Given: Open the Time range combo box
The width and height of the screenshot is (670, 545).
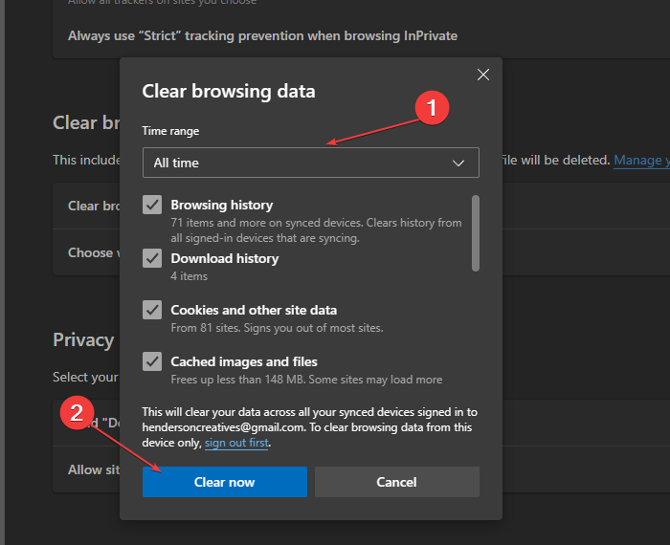Looking at the screenshot, I should coord(310,163).
